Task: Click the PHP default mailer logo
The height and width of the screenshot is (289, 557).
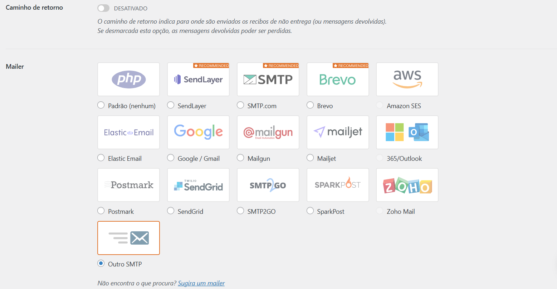Action: coord(128,80)
